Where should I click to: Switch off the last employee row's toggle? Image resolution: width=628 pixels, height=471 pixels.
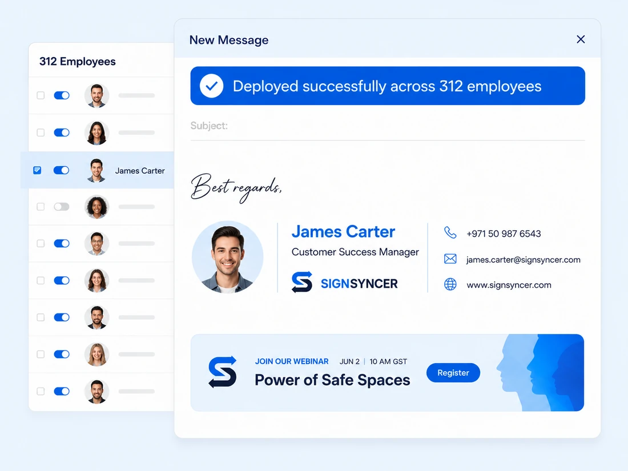click(62, 391)
